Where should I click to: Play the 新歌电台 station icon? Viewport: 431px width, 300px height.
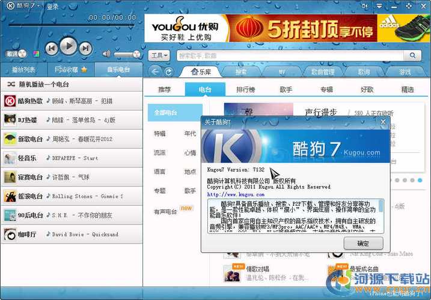click(x=10, y=139)
